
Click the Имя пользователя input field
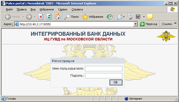click(x=104, y=69)
